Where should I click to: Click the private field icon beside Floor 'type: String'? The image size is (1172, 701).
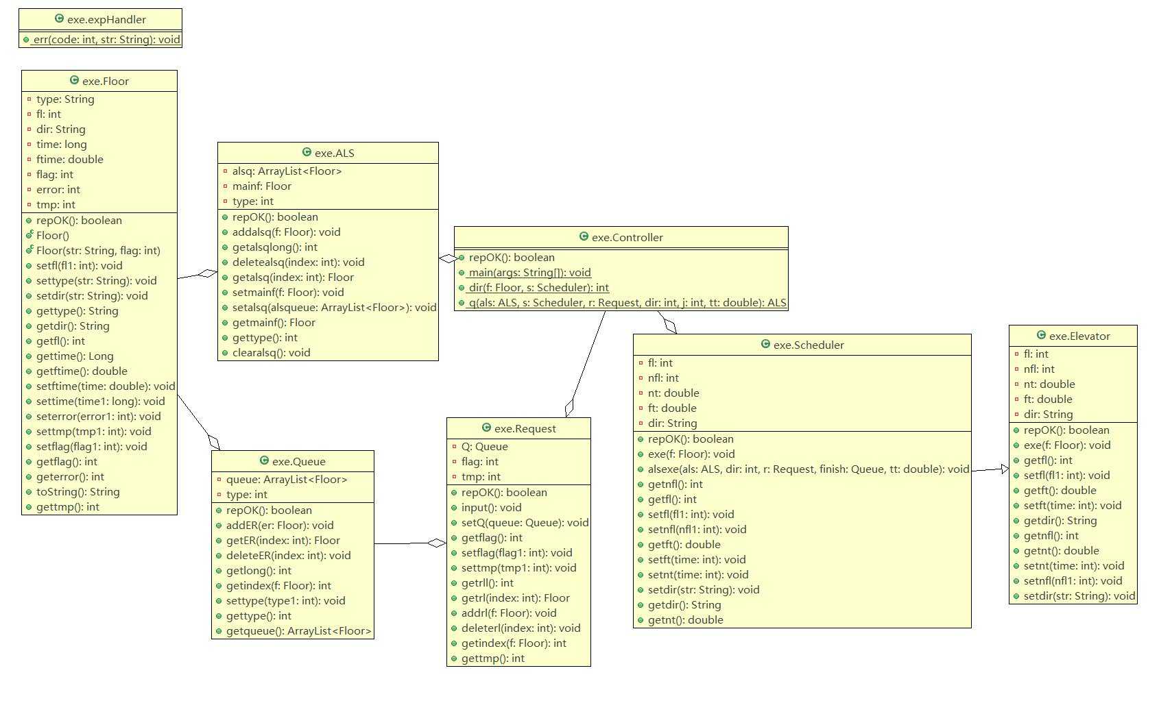pos(29,99)
